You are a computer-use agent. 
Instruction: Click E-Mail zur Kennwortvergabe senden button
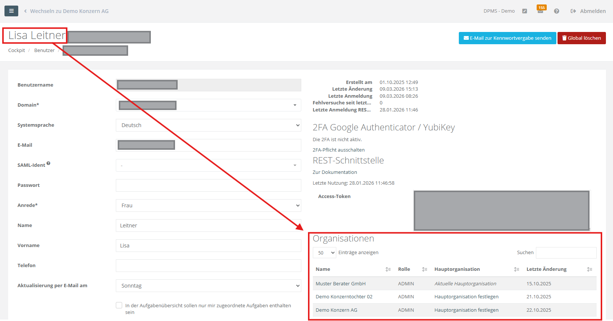(507, 38)
